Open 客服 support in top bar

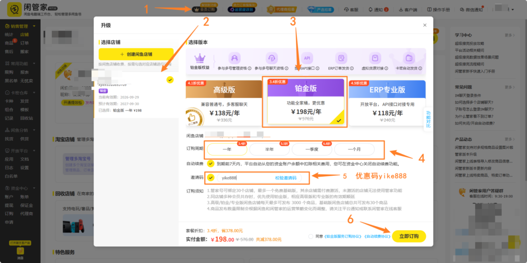tap(351, 10)
